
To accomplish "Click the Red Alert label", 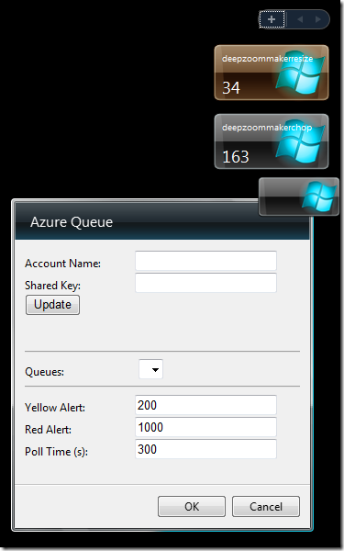I will tap(48, 430).
